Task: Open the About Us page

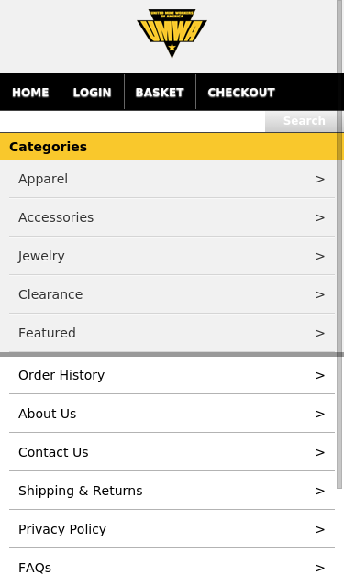Action: [x=172, y=414]
